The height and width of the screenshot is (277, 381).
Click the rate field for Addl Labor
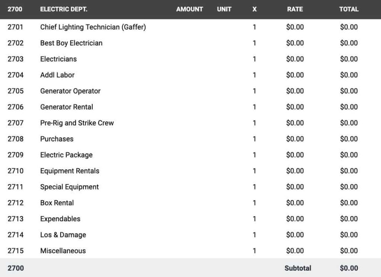pyautogui.click(x=295, y=75)
